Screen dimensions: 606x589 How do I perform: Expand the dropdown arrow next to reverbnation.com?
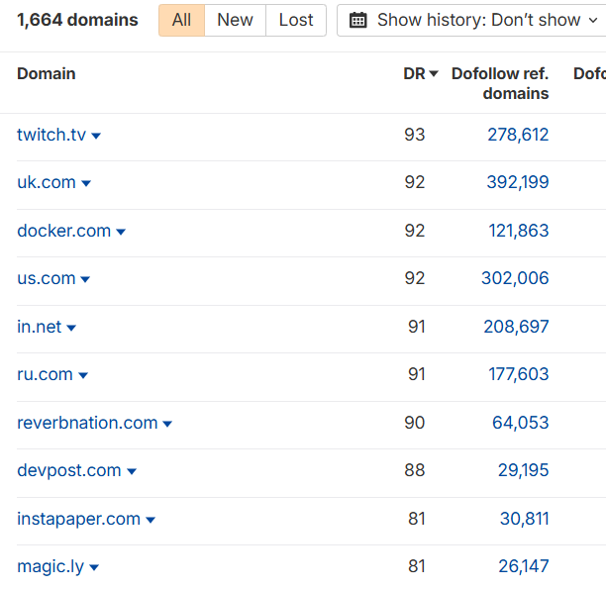167,425
